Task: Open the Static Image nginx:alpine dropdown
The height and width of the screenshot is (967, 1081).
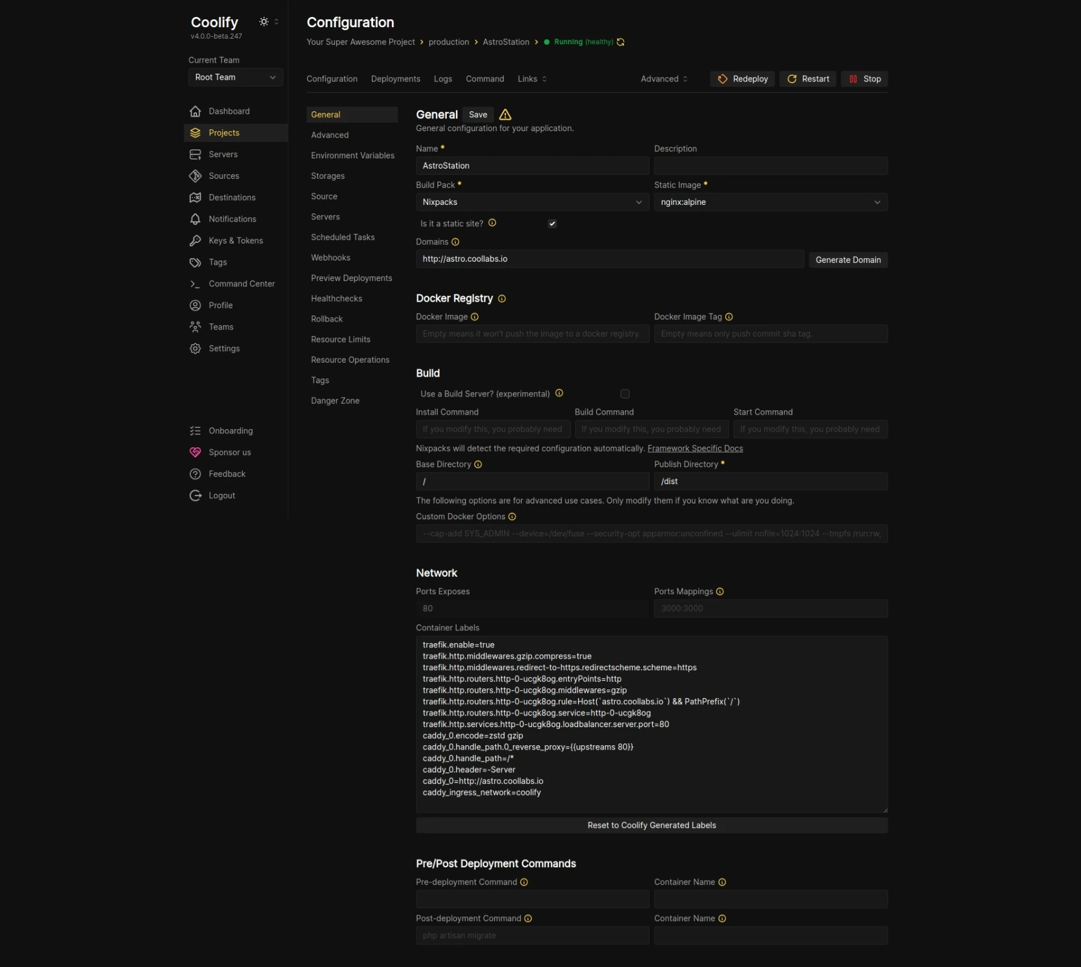Action: (x=770, y=202)
